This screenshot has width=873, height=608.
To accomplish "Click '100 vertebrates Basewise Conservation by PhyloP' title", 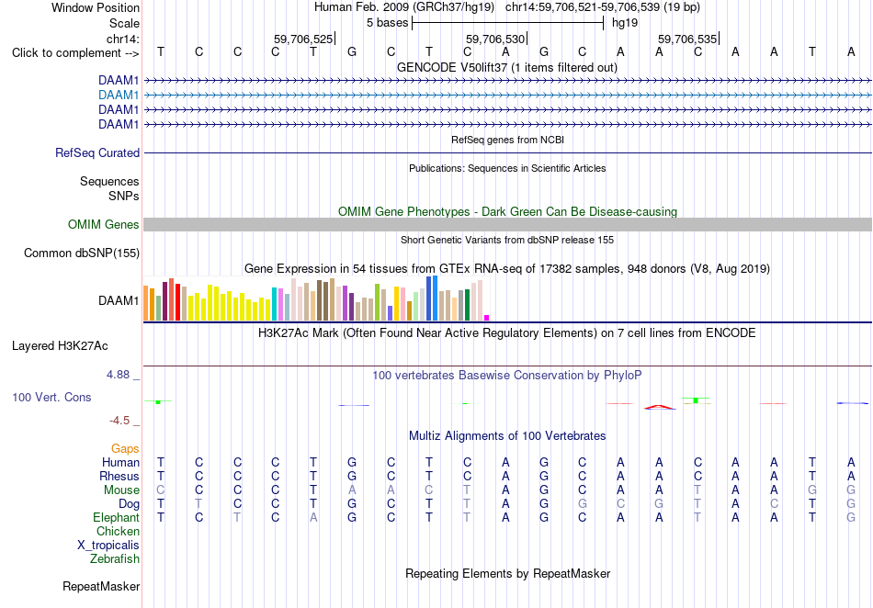I will click(507, 376).
